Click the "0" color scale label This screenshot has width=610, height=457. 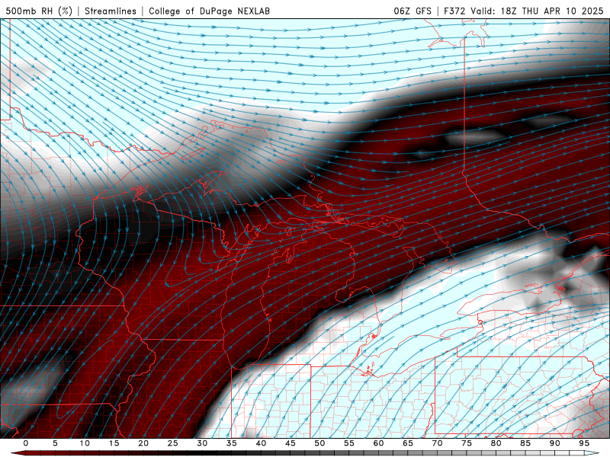coord(26,443)
